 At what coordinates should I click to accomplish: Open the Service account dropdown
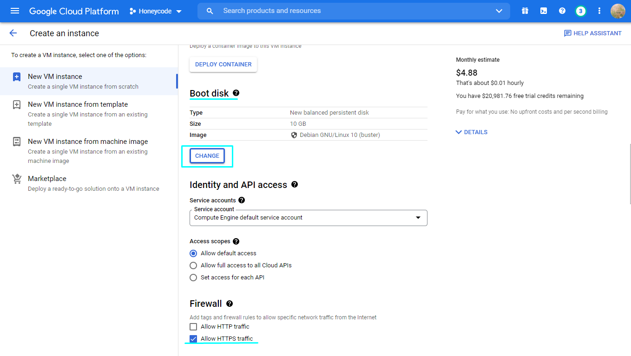pyautogui.click(x=309, y=218)
